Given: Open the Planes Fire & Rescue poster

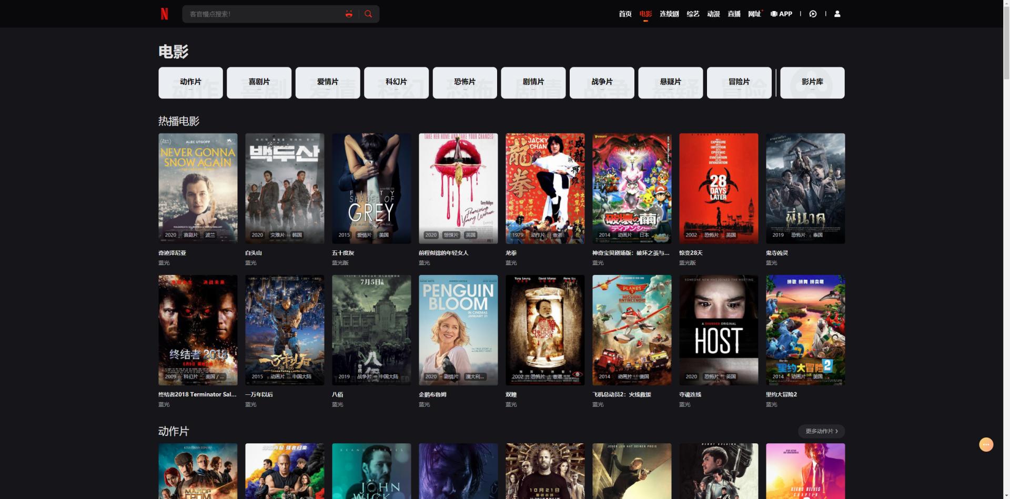Looking at the screenshot, I should [632, 330].
